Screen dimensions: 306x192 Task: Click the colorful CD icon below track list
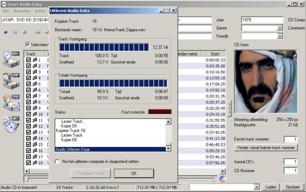point(223,178)
